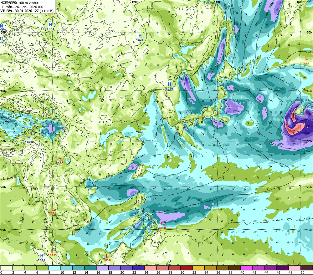Click legend scale value 0

point(1,272)
